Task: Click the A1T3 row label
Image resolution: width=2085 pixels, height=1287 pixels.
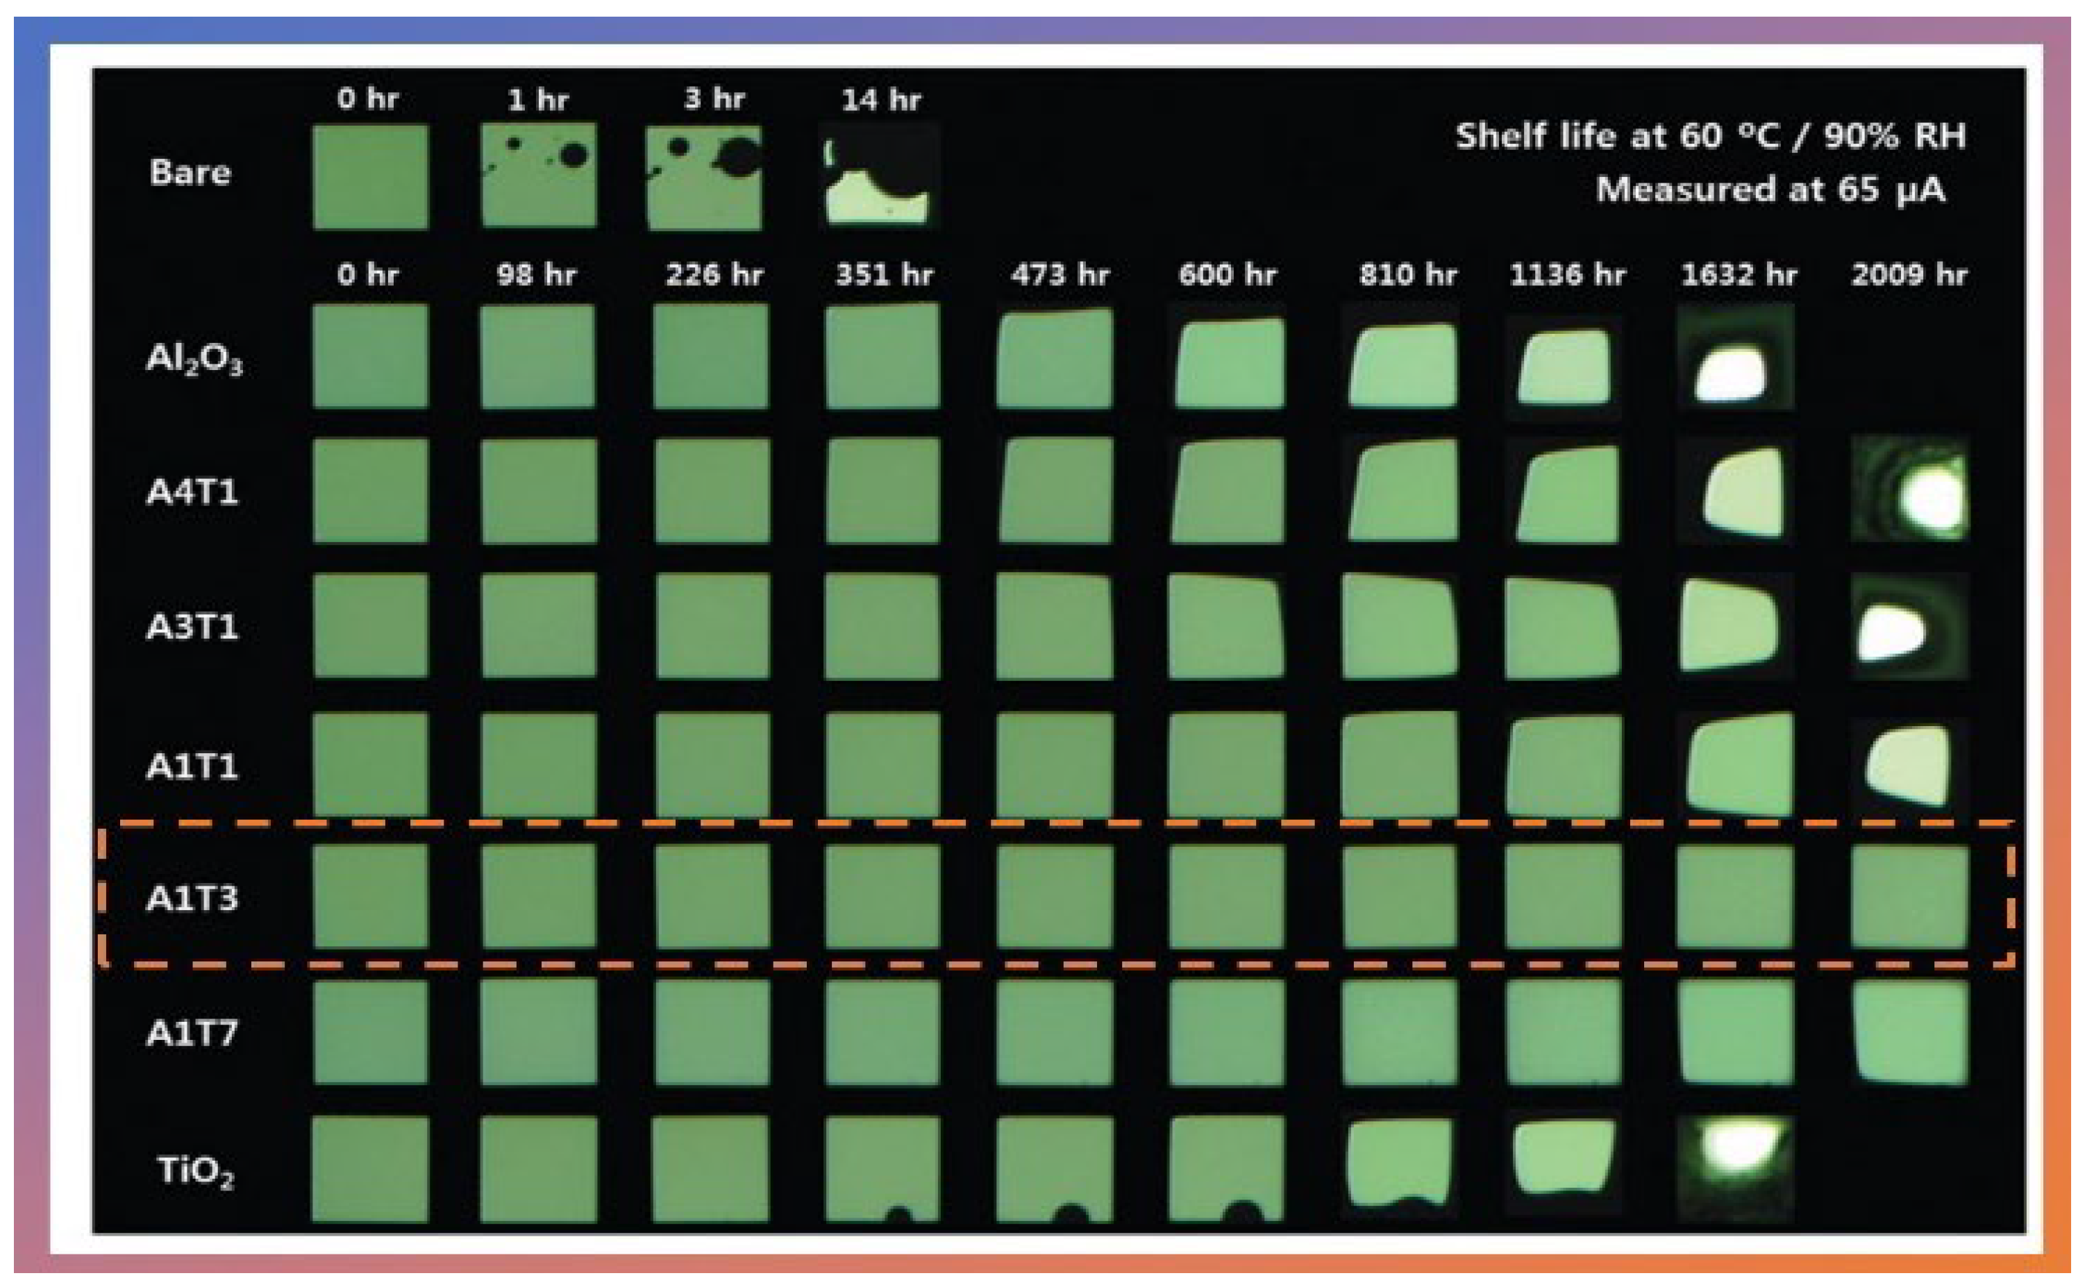Action: coord(192,898)
